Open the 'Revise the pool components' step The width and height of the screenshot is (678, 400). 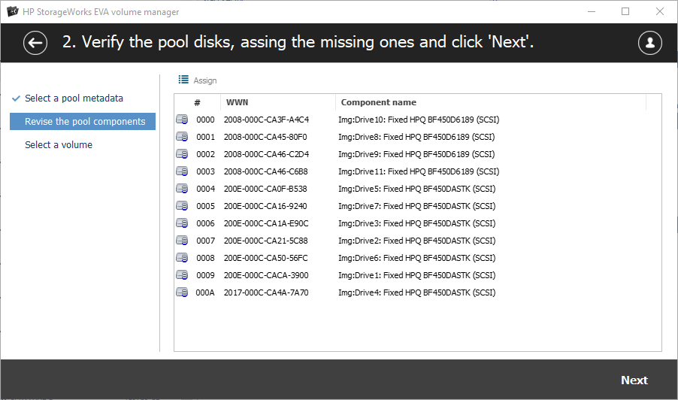pyautogui.click(x=83, y=122)
